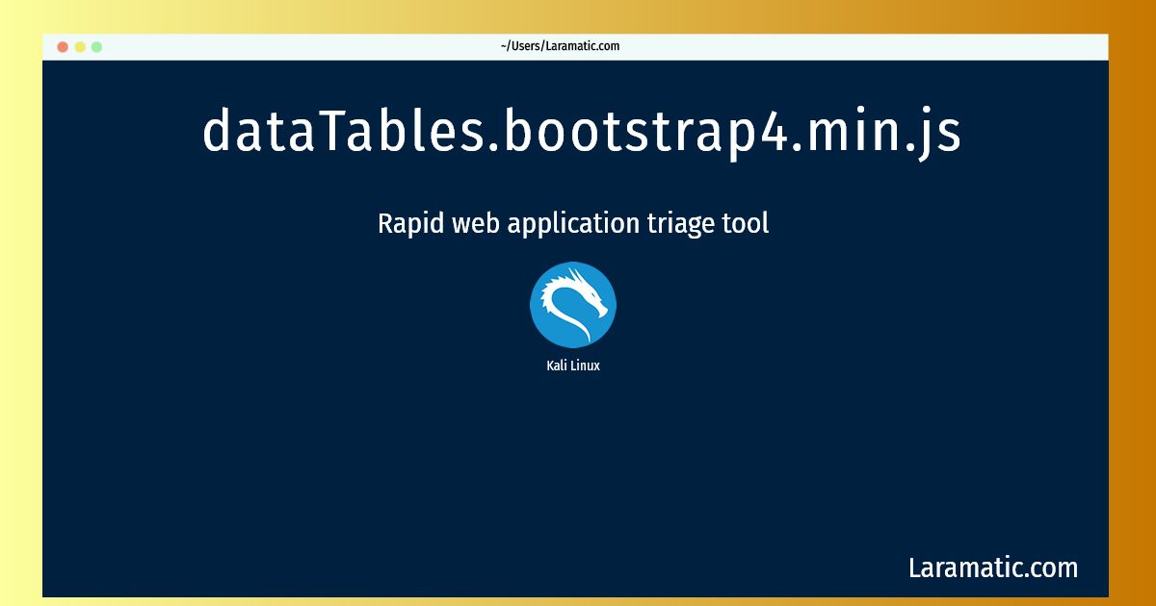
Task: Click the Kali Linux caption under the logo
Action: [573, 365]
